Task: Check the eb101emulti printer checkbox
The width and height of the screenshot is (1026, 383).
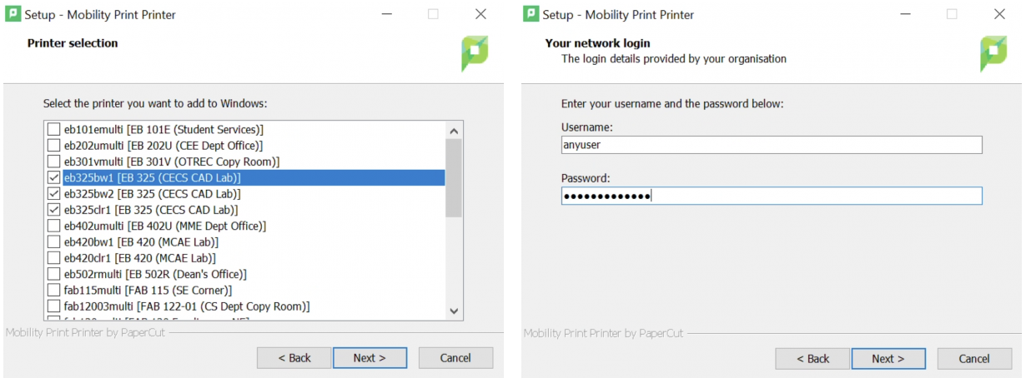Action: click(54, 130)
